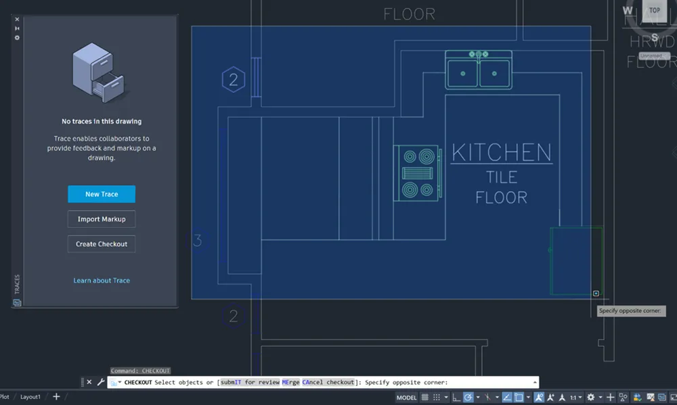Open the Traces palette settings gear
677x405 pixels.
[x=18, y=38]
